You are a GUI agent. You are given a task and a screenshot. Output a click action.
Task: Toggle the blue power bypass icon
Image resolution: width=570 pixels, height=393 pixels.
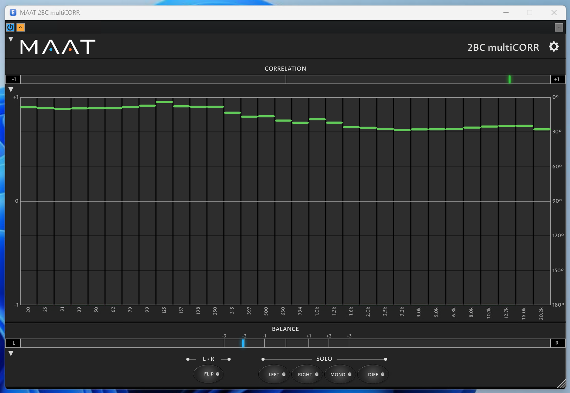(x=10, y=27)
